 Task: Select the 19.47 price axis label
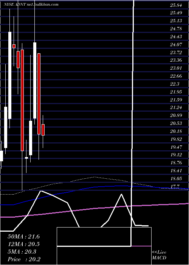176,147
